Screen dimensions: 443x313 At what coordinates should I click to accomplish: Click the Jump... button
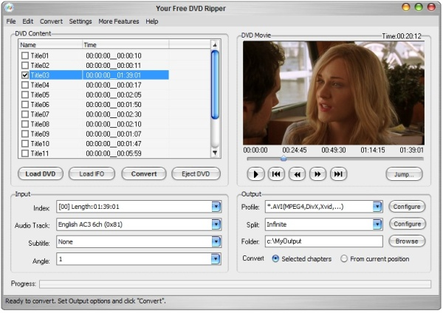[x=405, y=174]
